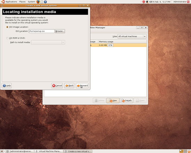Go Back to the previous wizard step

69,86
